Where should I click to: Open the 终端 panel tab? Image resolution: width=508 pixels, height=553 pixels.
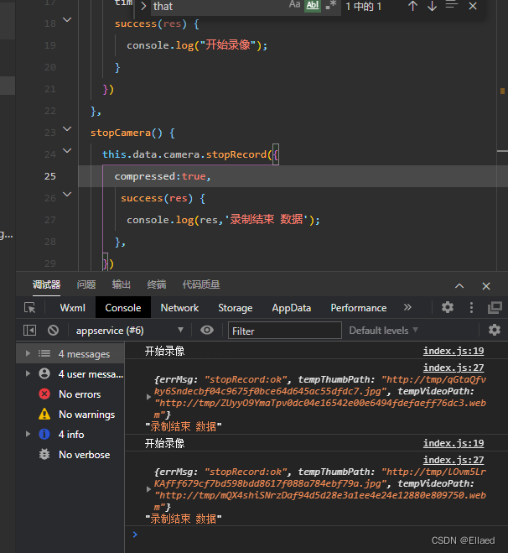coord(157,284)
